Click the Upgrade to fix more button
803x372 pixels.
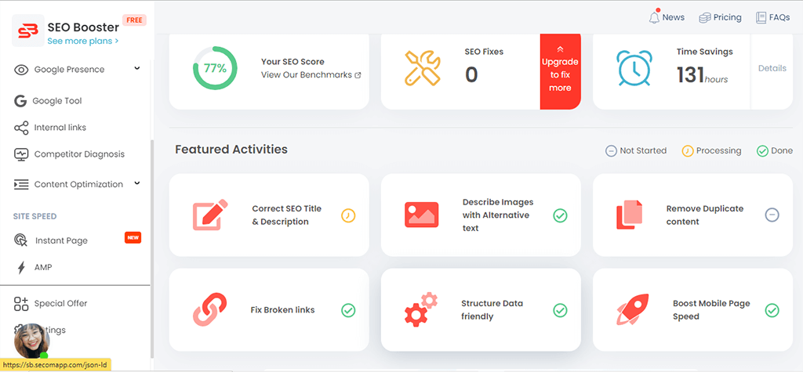560,71
